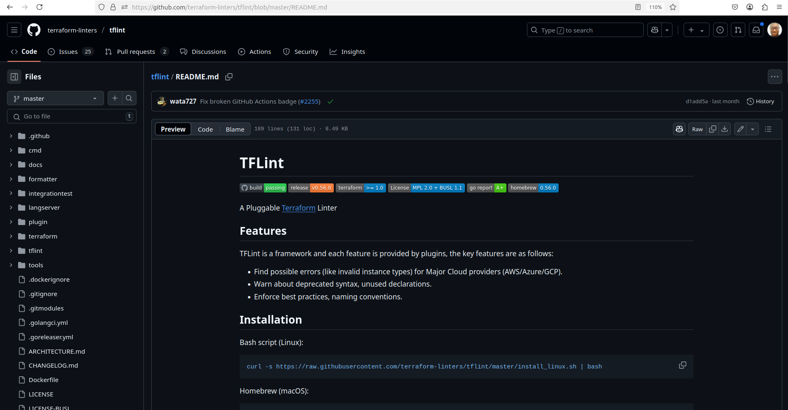Image resolution: width=788 pixels, height=410 pixels.
Task: Add a file with the plus button
Action: (x=115, y=98)
